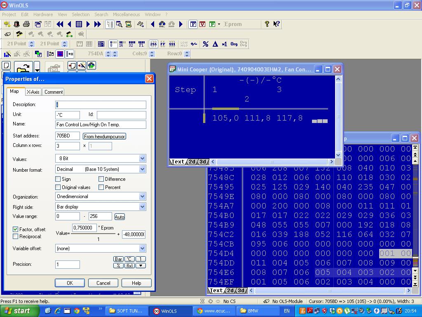Click the percent display icon
This screenshot has height=317, width=422.
tap(205, 44)
